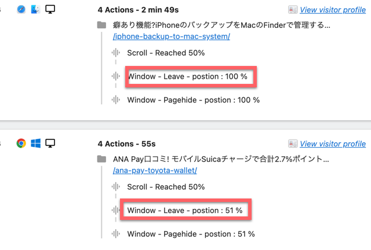Click folder icon beside iPhone backup page

[102, 25]
